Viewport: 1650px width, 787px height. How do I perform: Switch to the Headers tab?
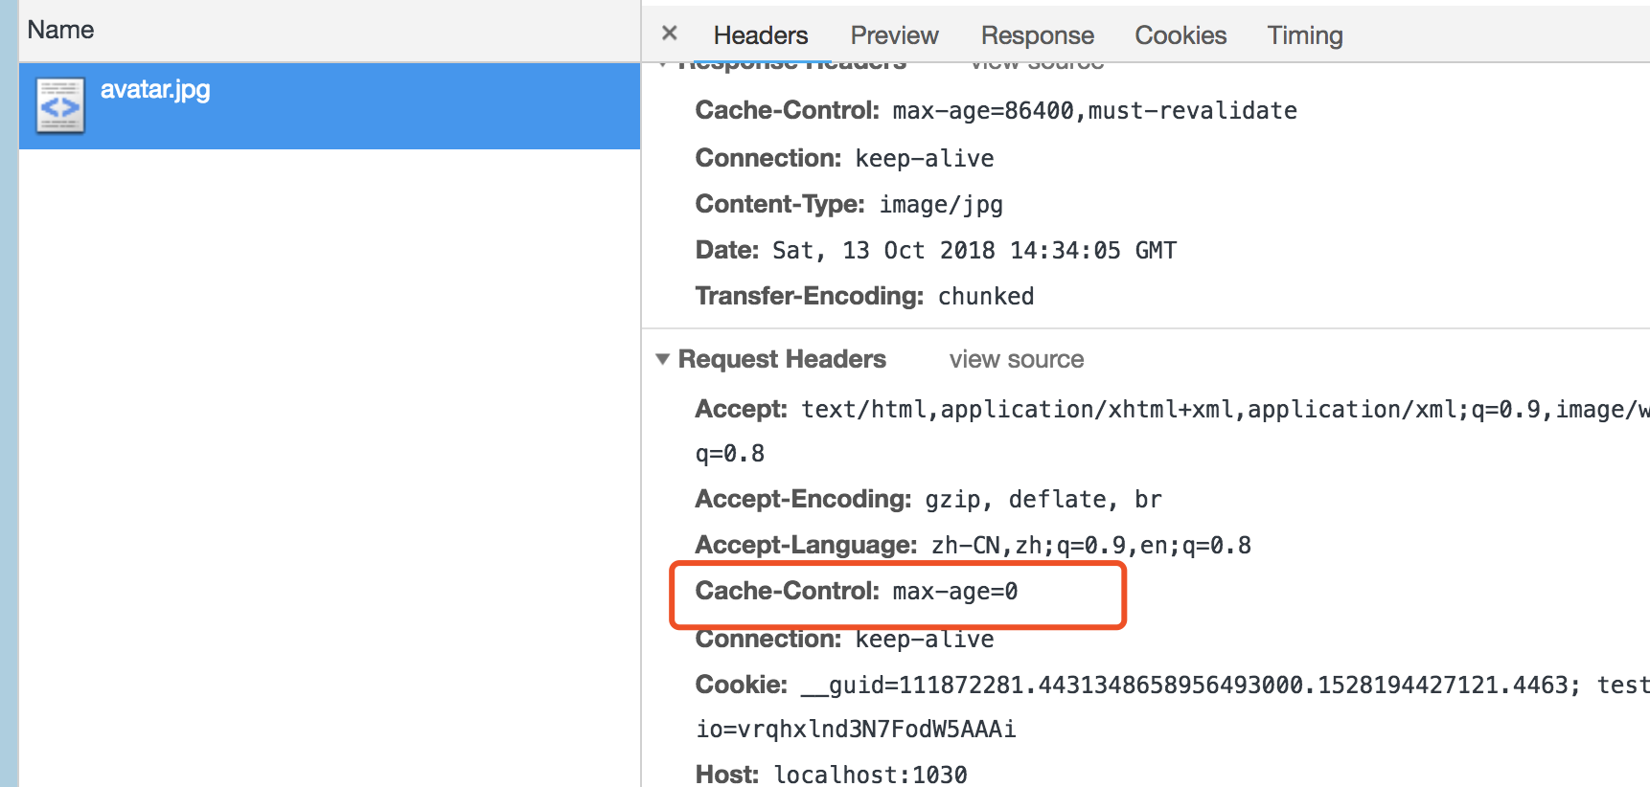pyautogui.click(x=761, y=35)
